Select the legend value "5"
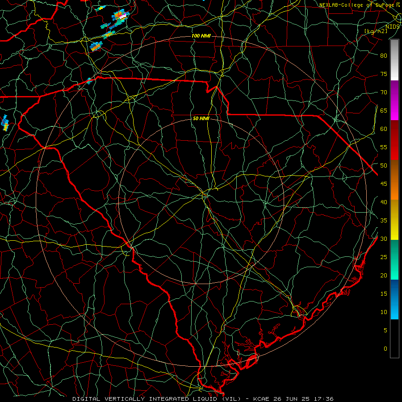The height and width of the screenshot is (402, 402). pos(385,331)
